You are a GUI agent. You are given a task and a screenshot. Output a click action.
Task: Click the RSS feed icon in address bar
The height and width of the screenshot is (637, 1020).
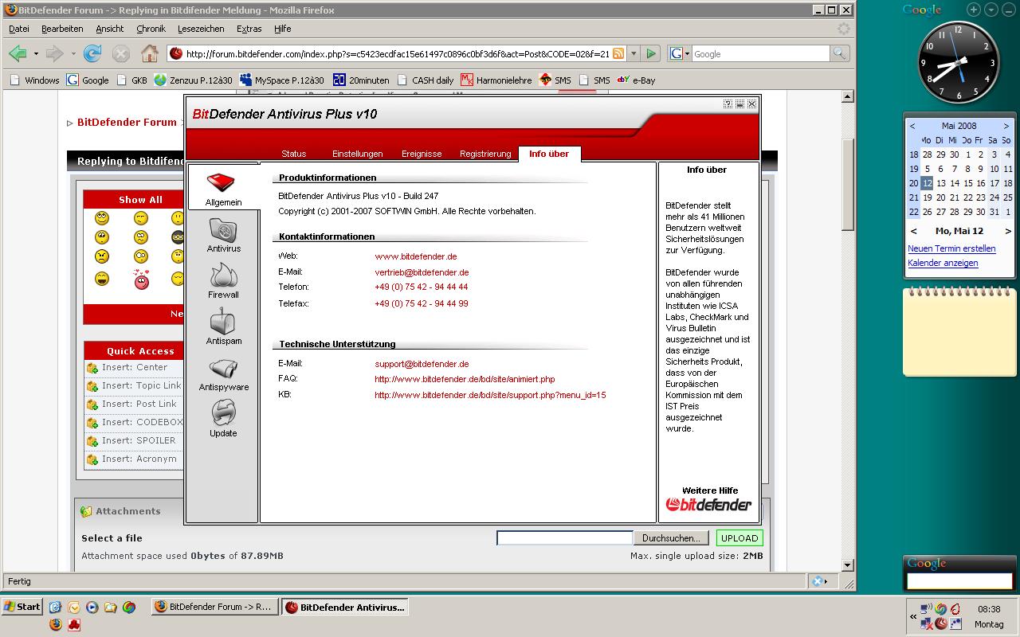point(618,53)
